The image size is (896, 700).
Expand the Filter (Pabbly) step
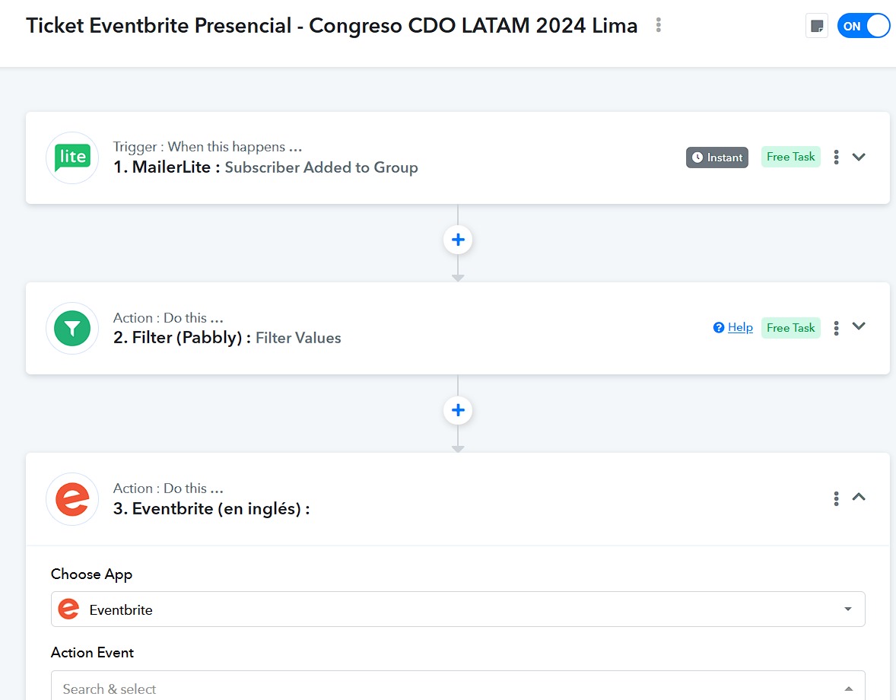[858, 326]
